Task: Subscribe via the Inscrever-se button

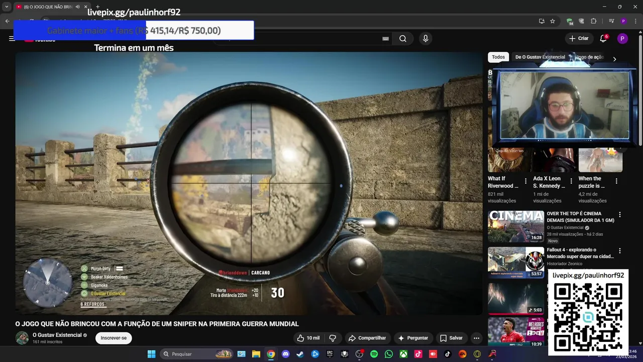Action: 114,338
